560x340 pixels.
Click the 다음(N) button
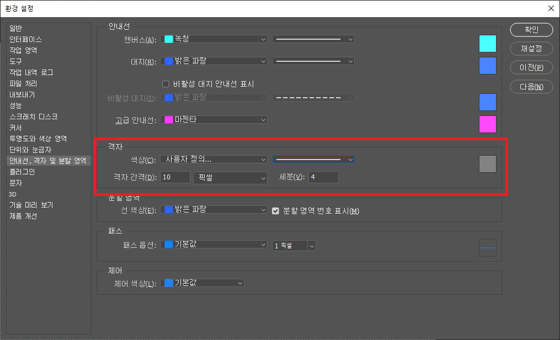(x=531, y=87)
